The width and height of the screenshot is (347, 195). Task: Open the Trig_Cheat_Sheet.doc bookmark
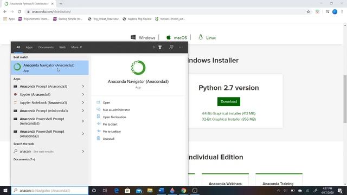click(x=104, y=19)
